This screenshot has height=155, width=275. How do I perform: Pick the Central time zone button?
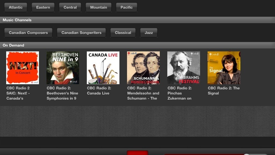70,7
